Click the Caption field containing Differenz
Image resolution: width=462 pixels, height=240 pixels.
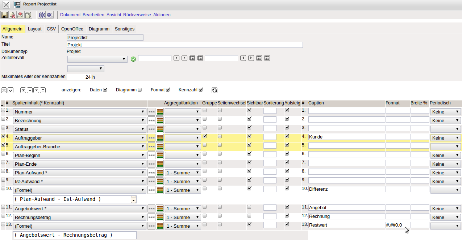pyautogui.click(x=346, y=189)
